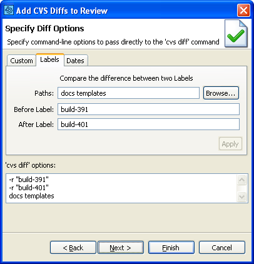Select the Labels tab

point(49,59)
